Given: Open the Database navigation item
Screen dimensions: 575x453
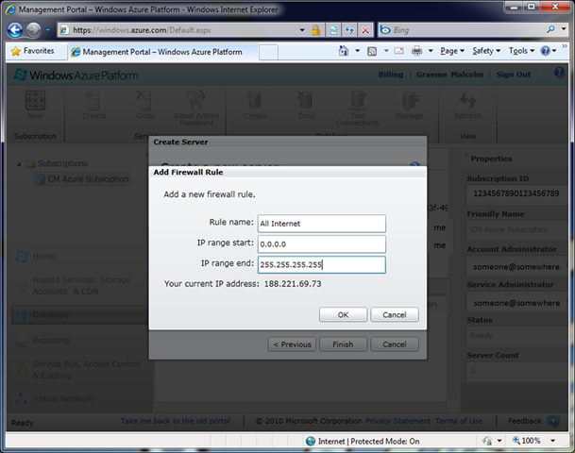Looking at the screenshot, I should (x=79, y=314).
